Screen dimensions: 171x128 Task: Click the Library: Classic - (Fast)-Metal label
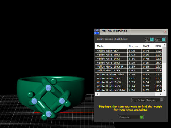(112, 39)
